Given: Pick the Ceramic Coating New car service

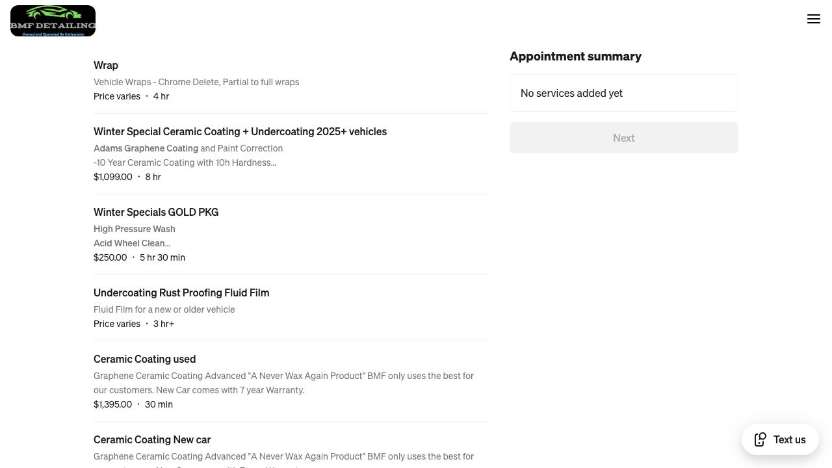Looking at the screenshot, I should [152, 439].
